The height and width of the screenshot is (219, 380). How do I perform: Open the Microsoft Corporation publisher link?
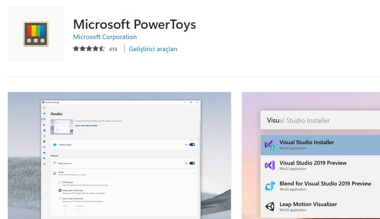click(105, 37)
